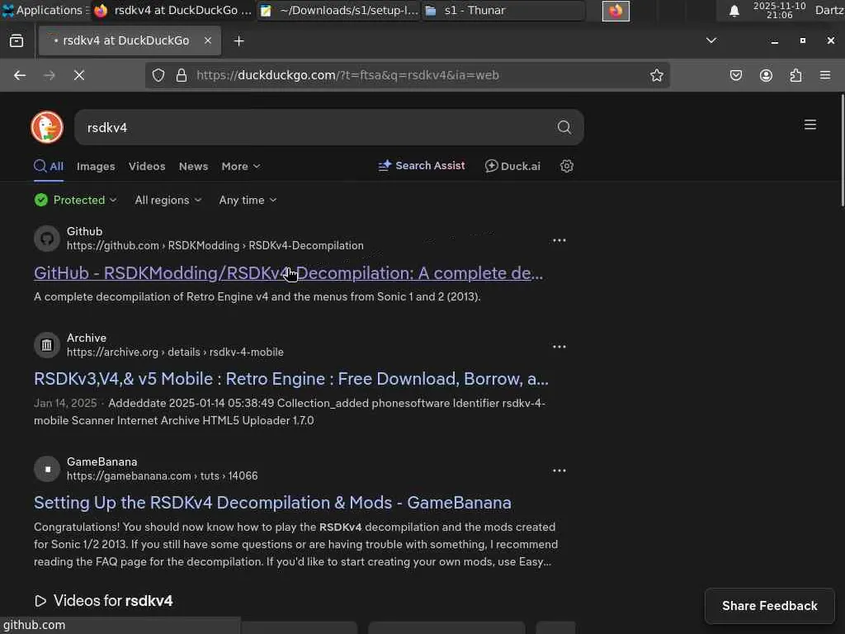Click the Firefox workspace icon in the top panel
The width and height of the screenshot is (845, 634).
616,11
